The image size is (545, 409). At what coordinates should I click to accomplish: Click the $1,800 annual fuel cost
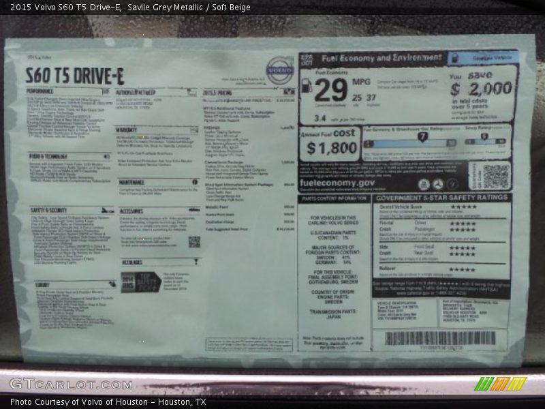click(x=332, y=148)
